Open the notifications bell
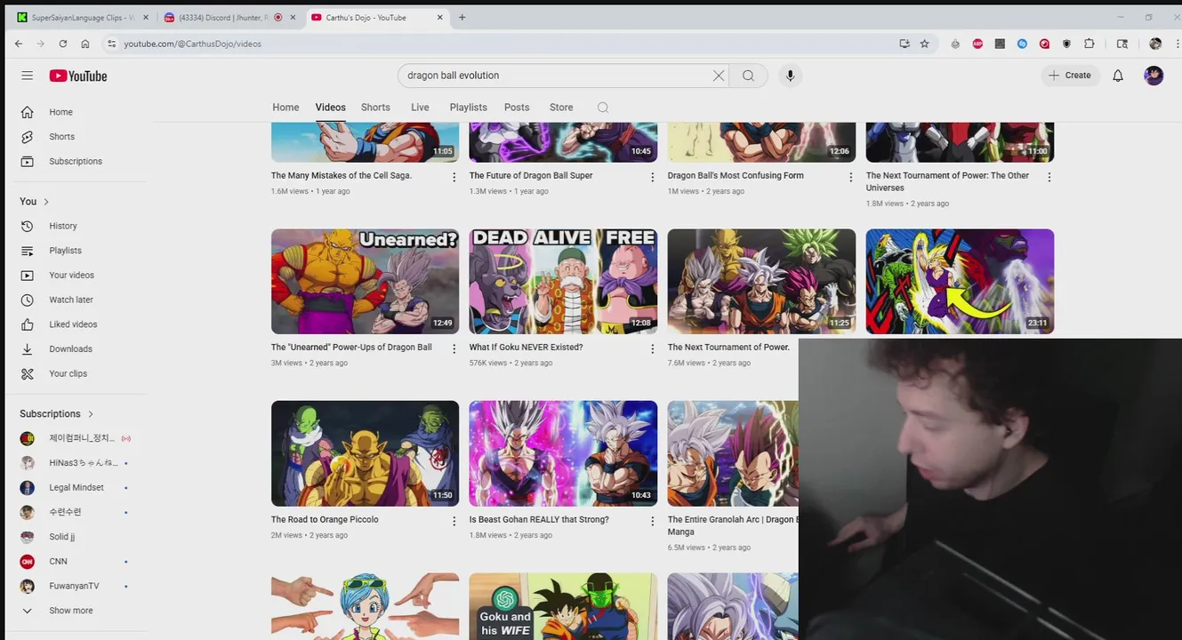This screenshot has height=640, width=1182. tap(1118, 76)
